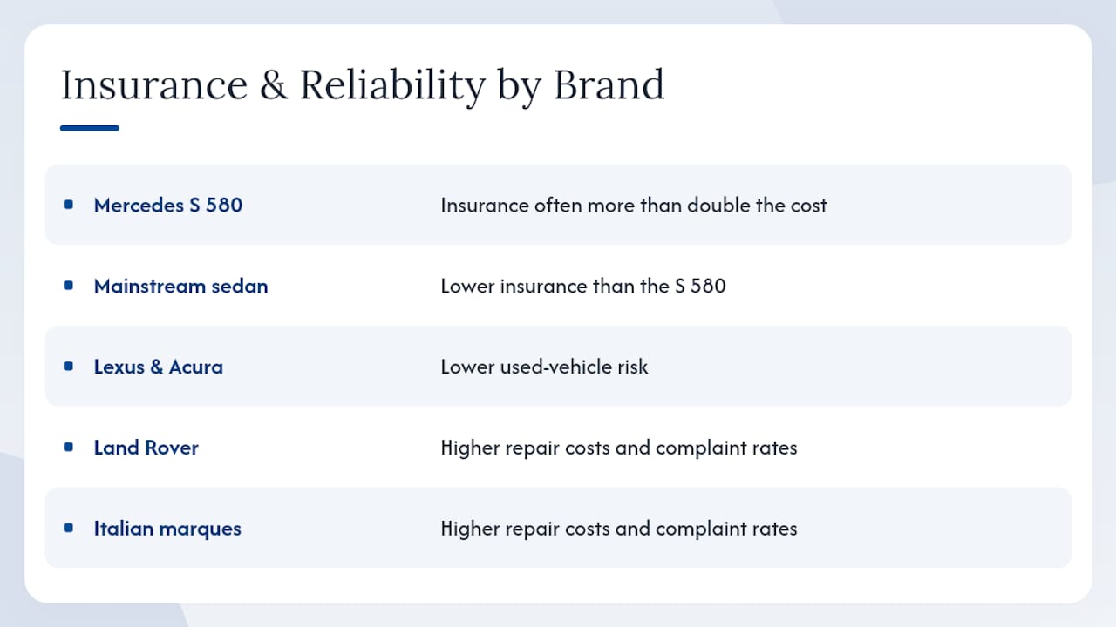Click the bullet beside Mercedes S 580
Screen dimensions: 1116x627
tap(69, 205)
